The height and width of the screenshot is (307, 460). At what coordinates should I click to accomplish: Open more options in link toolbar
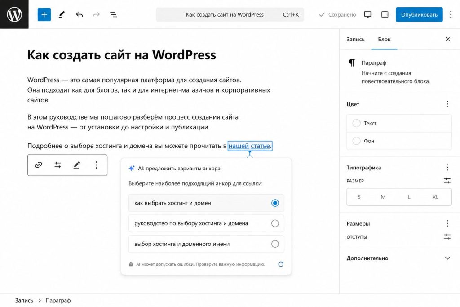coord(96,165)
